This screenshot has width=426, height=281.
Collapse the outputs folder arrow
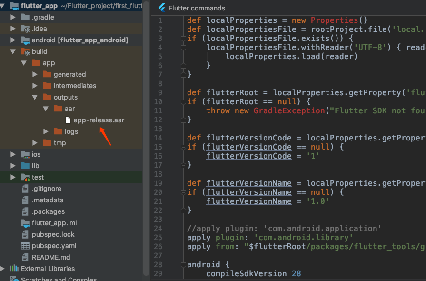coord(35,97)
